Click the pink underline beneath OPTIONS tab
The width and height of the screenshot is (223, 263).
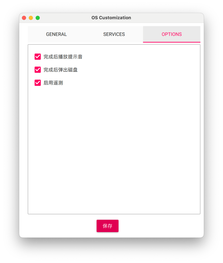[x=172, y=42]
